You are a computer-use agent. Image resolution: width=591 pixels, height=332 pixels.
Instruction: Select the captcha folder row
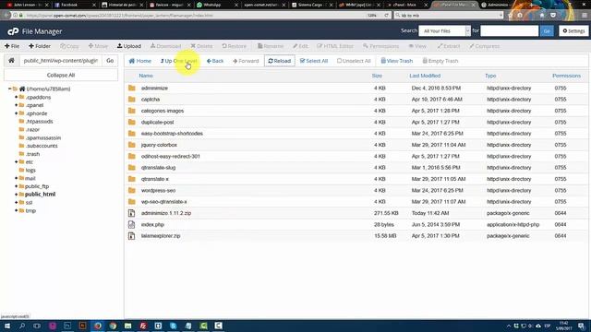(356, 100)
